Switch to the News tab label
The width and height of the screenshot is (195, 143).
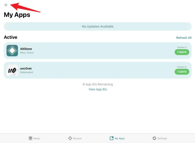[37, 138]
